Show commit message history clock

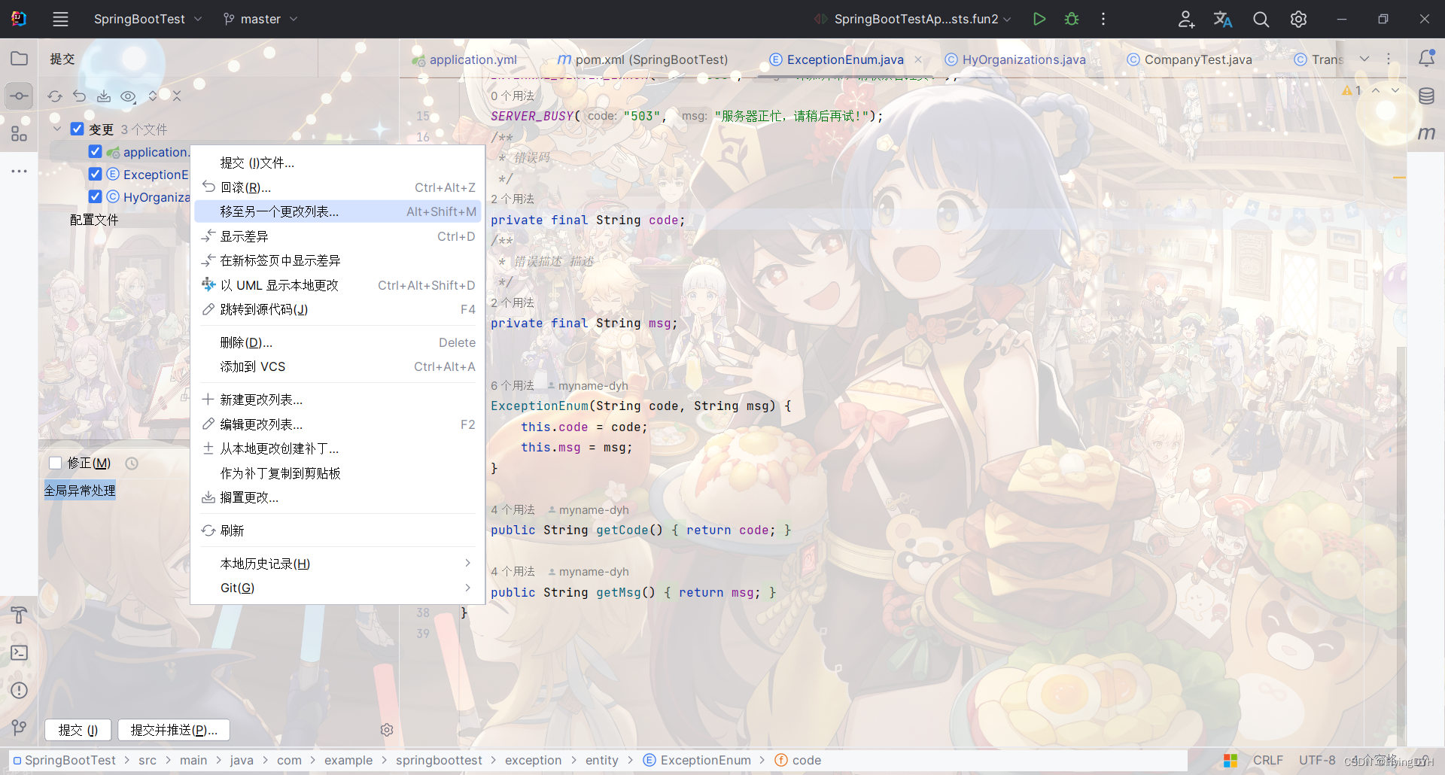pos(132,463)
